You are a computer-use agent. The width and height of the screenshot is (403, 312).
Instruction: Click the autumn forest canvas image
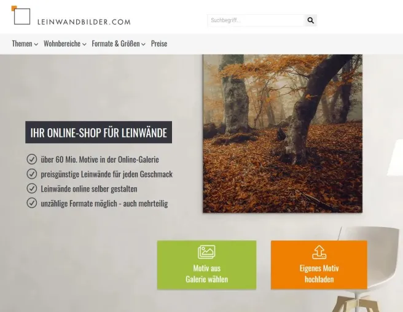coord(283,133)
